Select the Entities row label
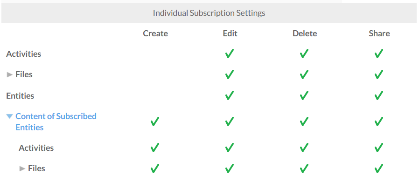The width and height of the screenshot is (419, 195). (x=20, y=96)
